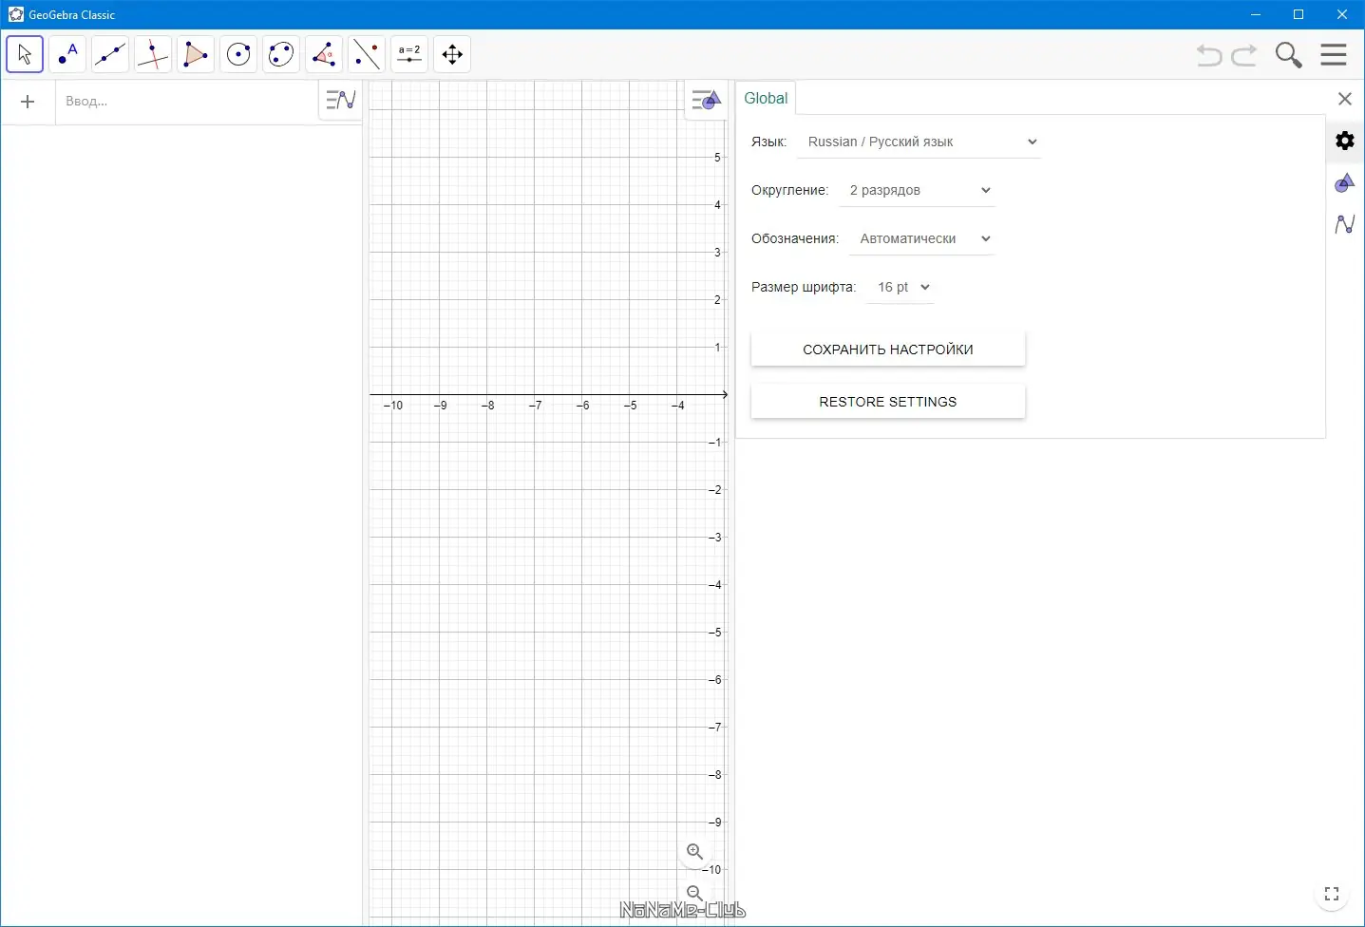Open the Graphics view style bar
This screenshot has height=927, width=1365.
pyautogui.click(x=706, y=100)
